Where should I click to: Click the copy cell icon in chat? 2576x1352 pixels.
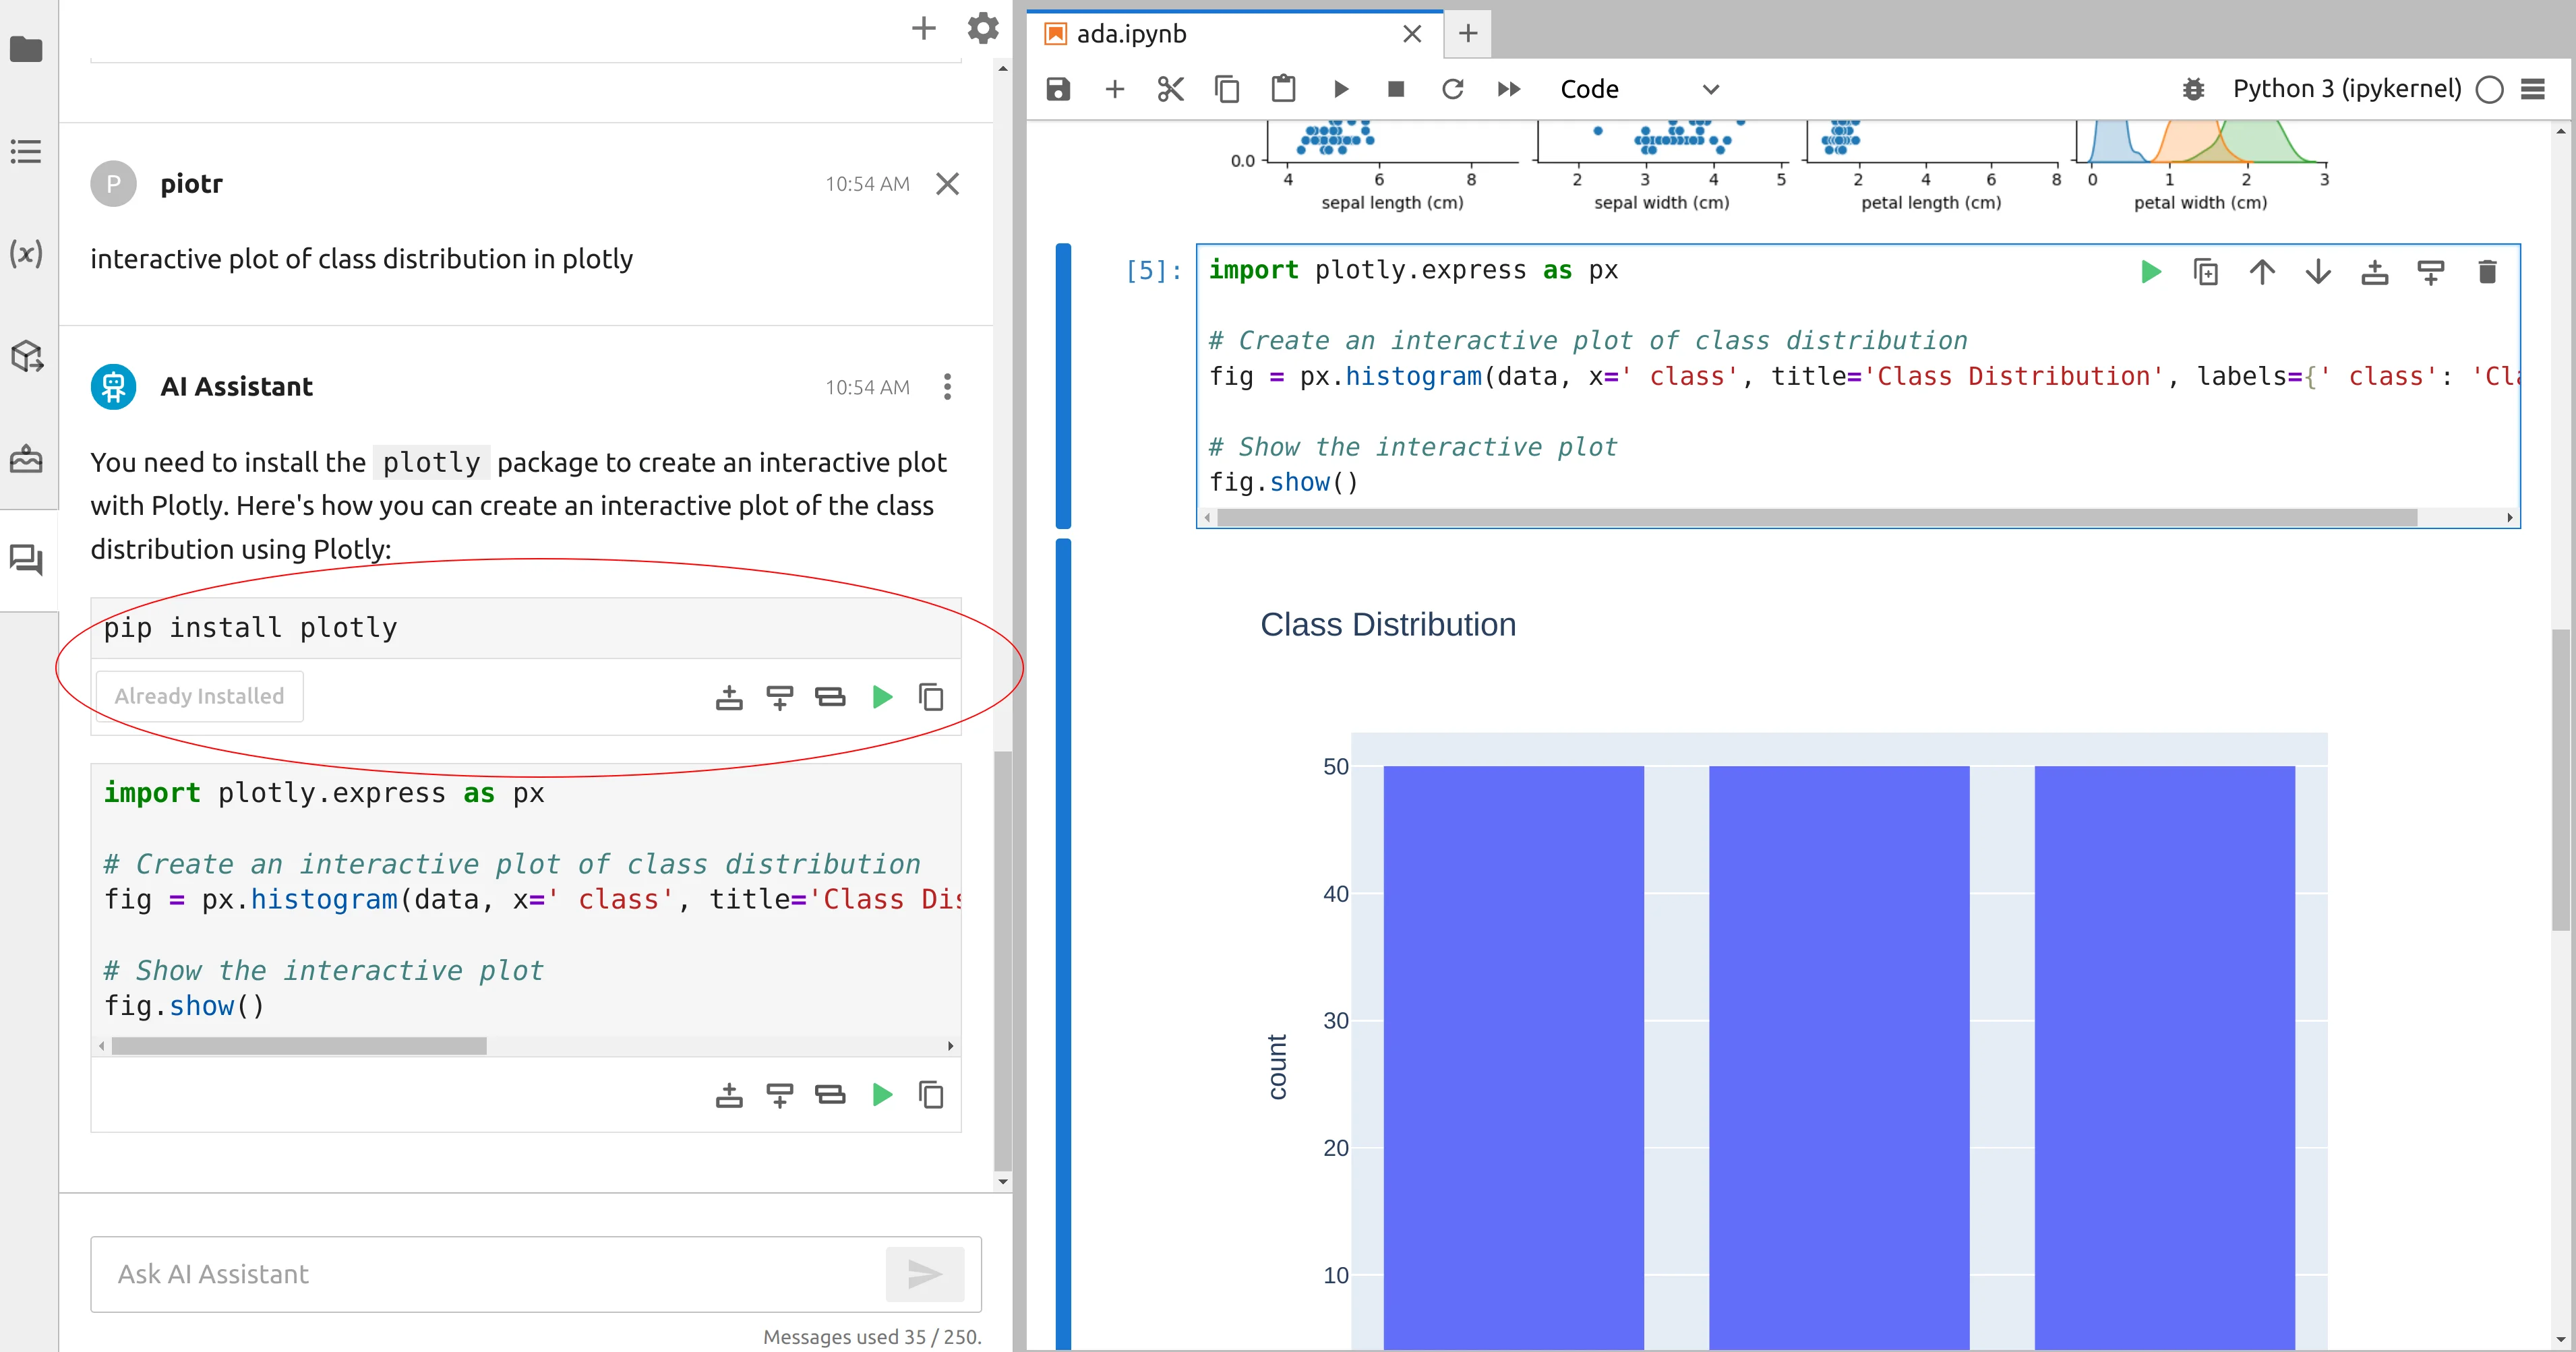[932, 696]
